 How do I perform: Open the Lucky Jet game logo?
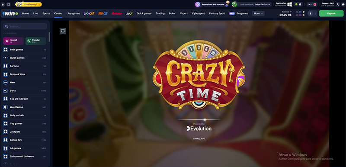(89, 13)
